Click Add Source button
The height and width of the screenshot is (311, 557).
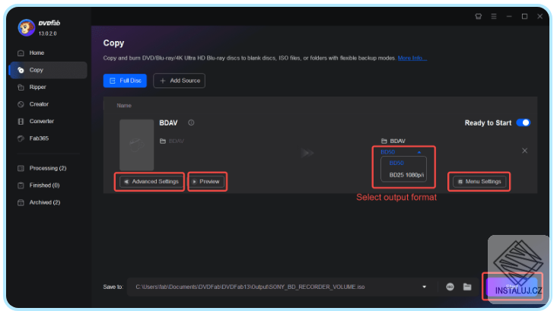coord(179,81)
